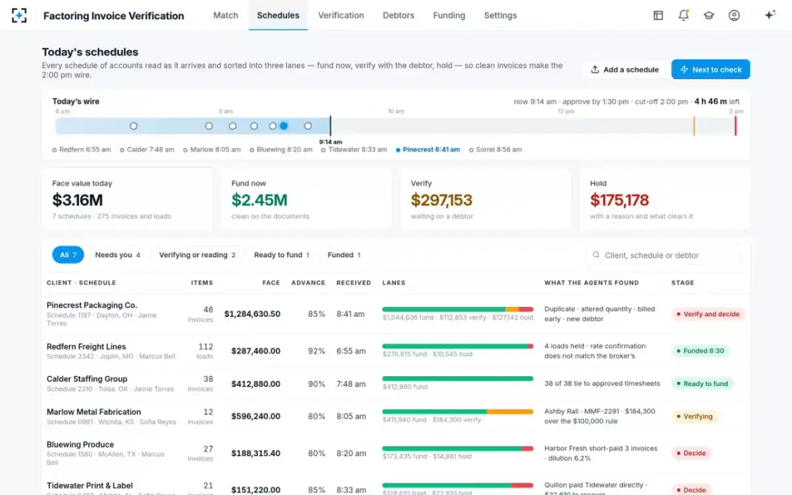This screenshot has width=792, height=495.
Task: Select the Redfern 6:55 am timeline dot
Action: pyautogui.click(x=133, y=125)
